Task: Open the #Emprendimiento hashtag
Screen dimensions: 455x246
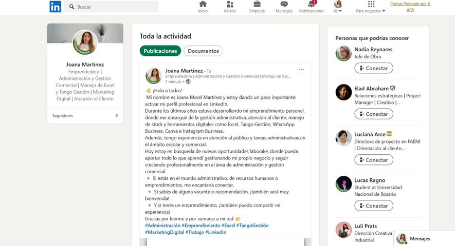Action: pos(201,225)
